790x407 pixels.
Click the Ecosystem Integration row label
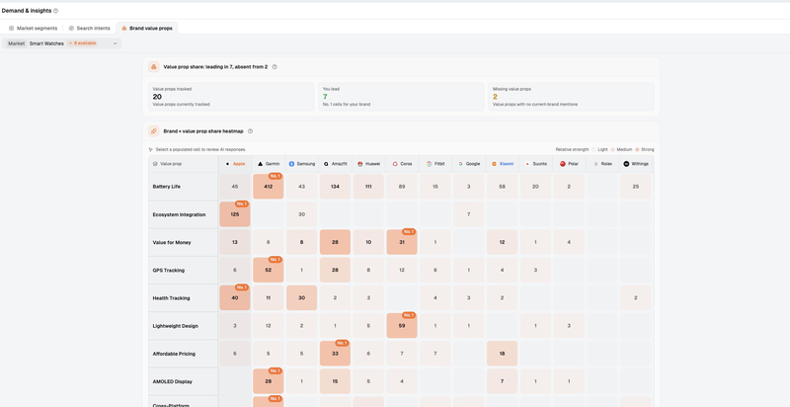[x=179, y=214]
